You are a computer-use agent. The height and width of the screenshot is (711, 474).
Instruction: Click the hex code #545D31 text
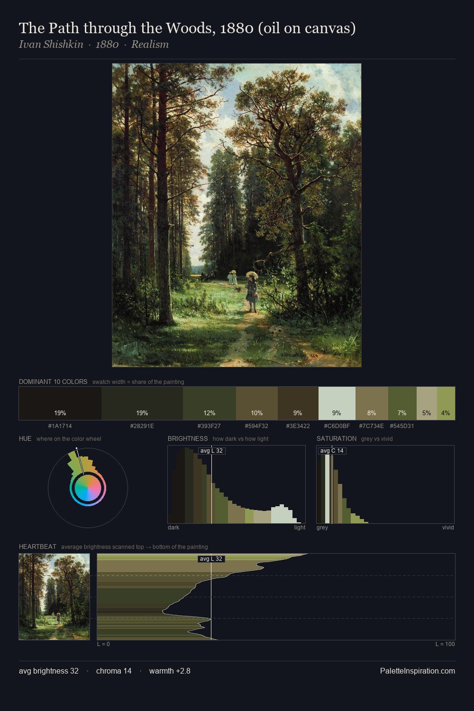click(x=402, y=426)
